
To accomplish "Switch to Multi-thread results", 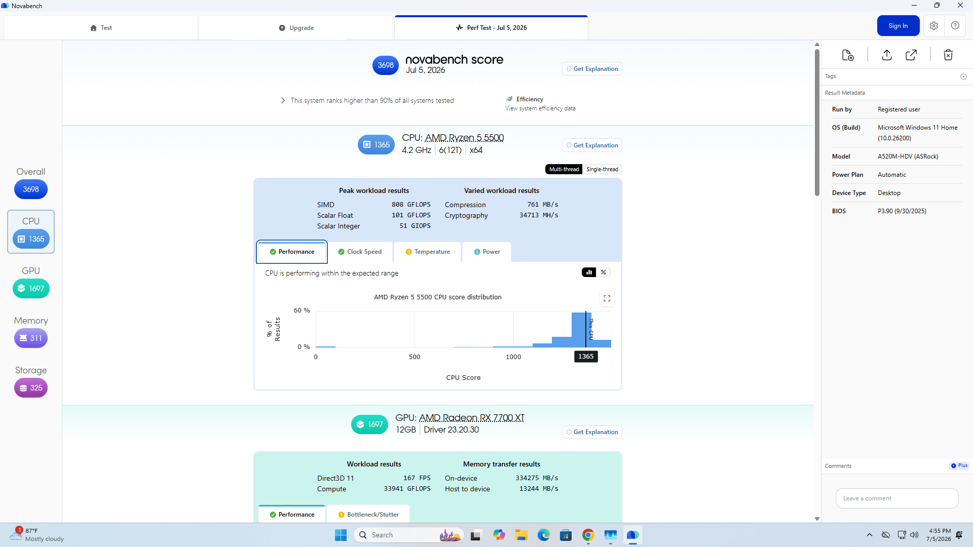I will pos(564,169).
